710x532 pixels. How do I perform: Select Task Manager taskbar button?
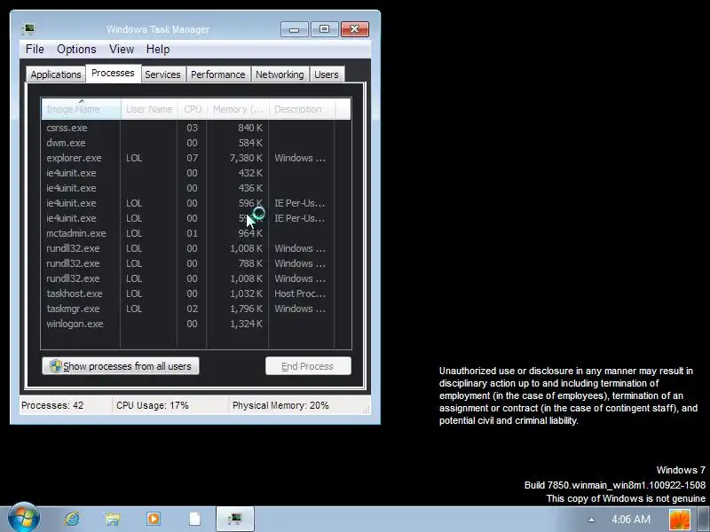[x=235, y=519]
